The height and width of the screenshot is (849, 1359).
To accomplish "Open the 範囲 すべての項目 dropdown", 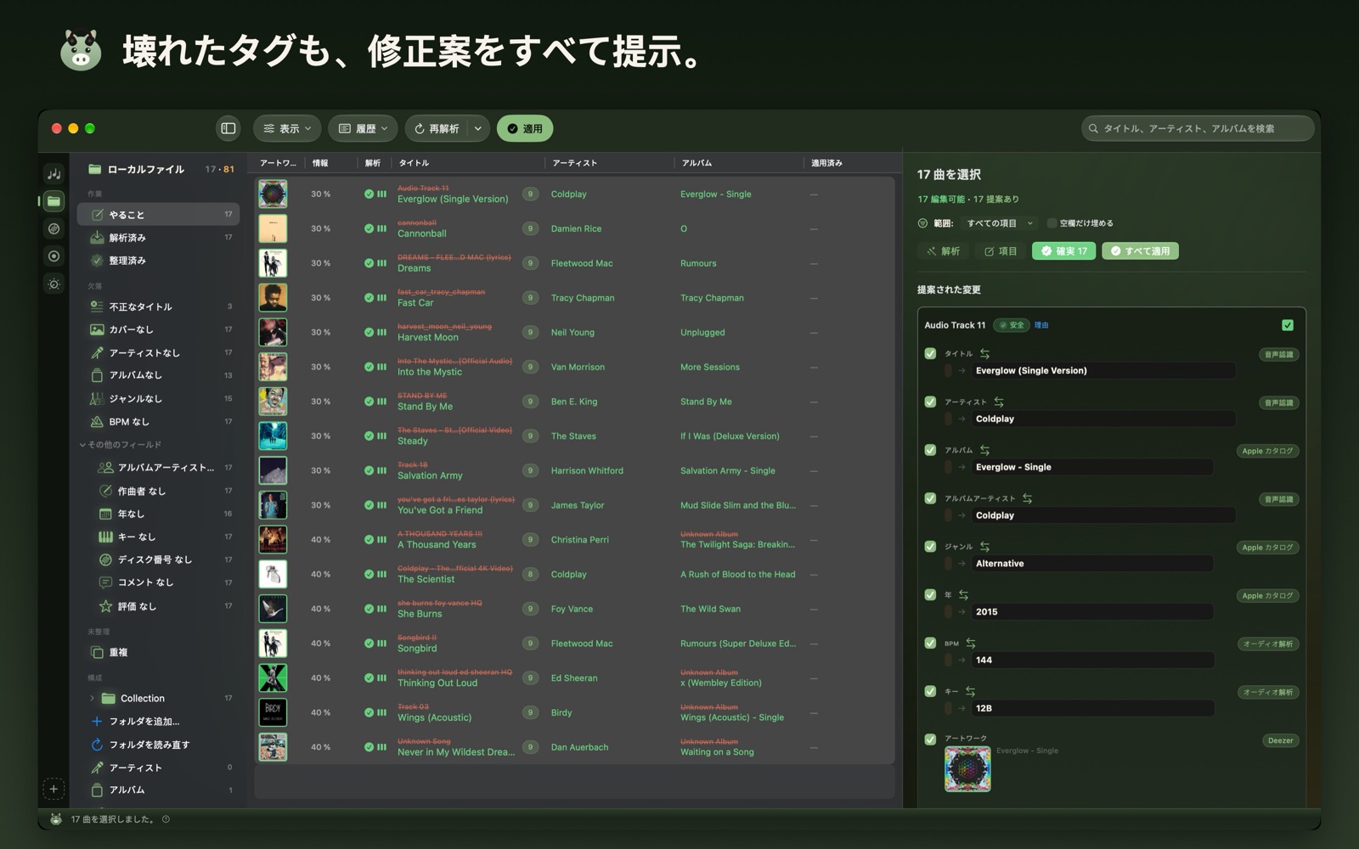I will [1000, 223].
